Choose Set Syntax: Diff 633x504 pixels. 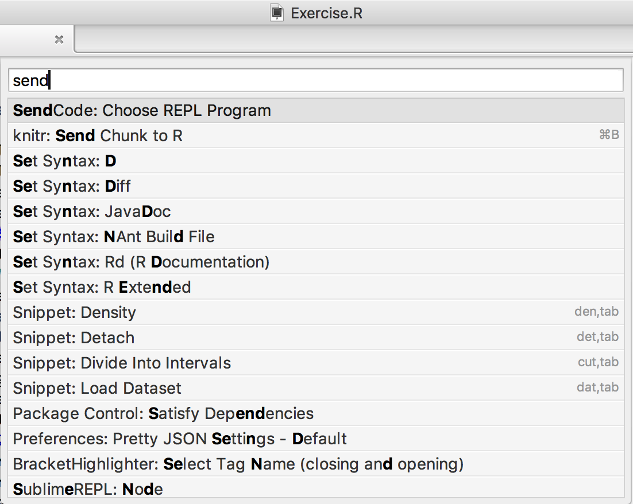tap(316, 186)
